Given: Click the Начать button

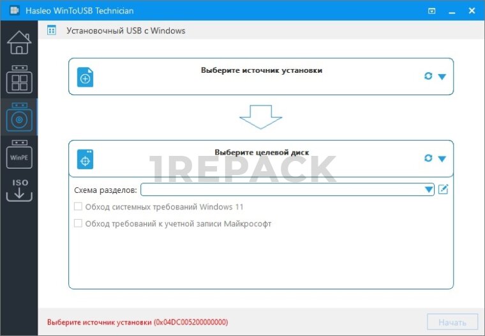Looking at the screenshot, I should (452, 323).
